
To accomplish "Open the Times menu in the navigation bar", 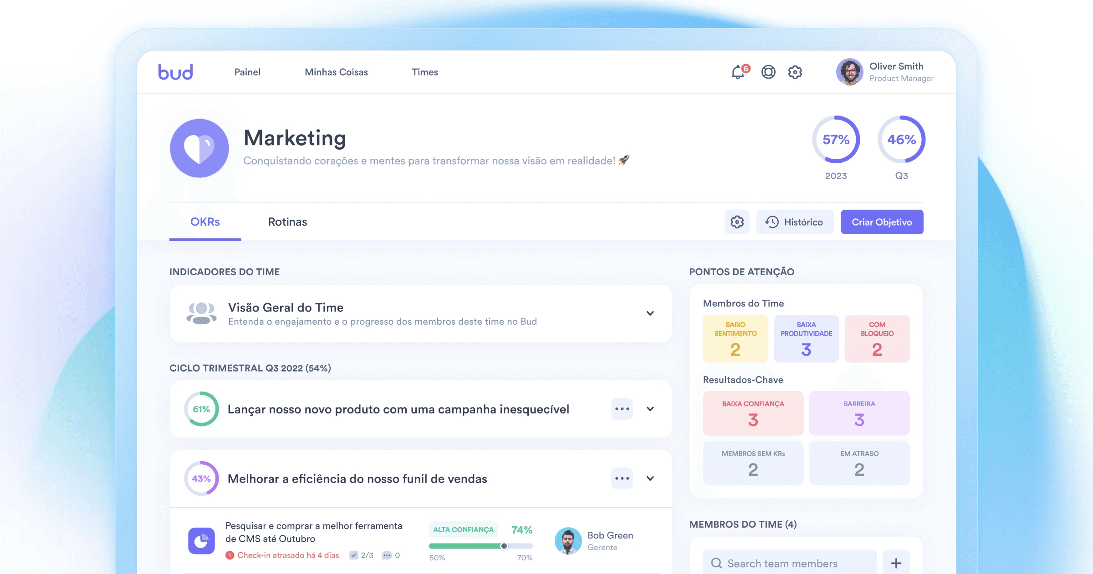I will point(424,72).
